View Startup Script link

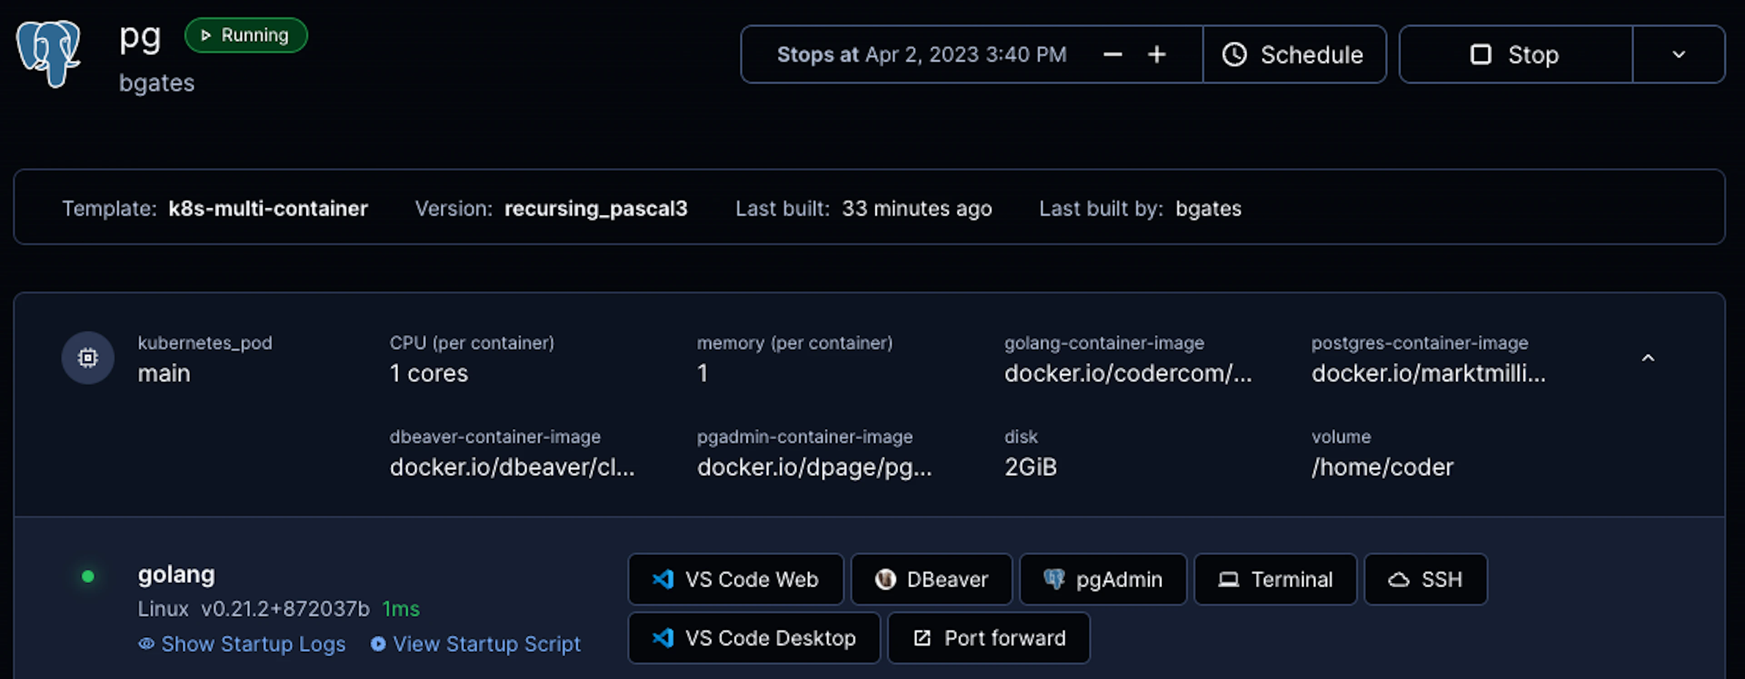click(x=475, y=644)
